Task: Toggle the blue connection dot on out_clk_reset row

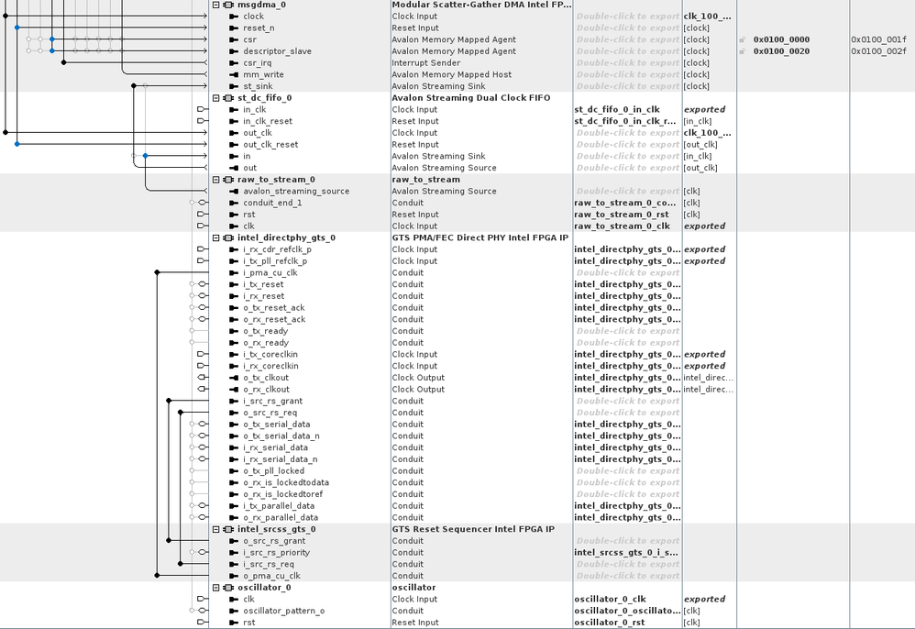Action: tap(17, 144)
